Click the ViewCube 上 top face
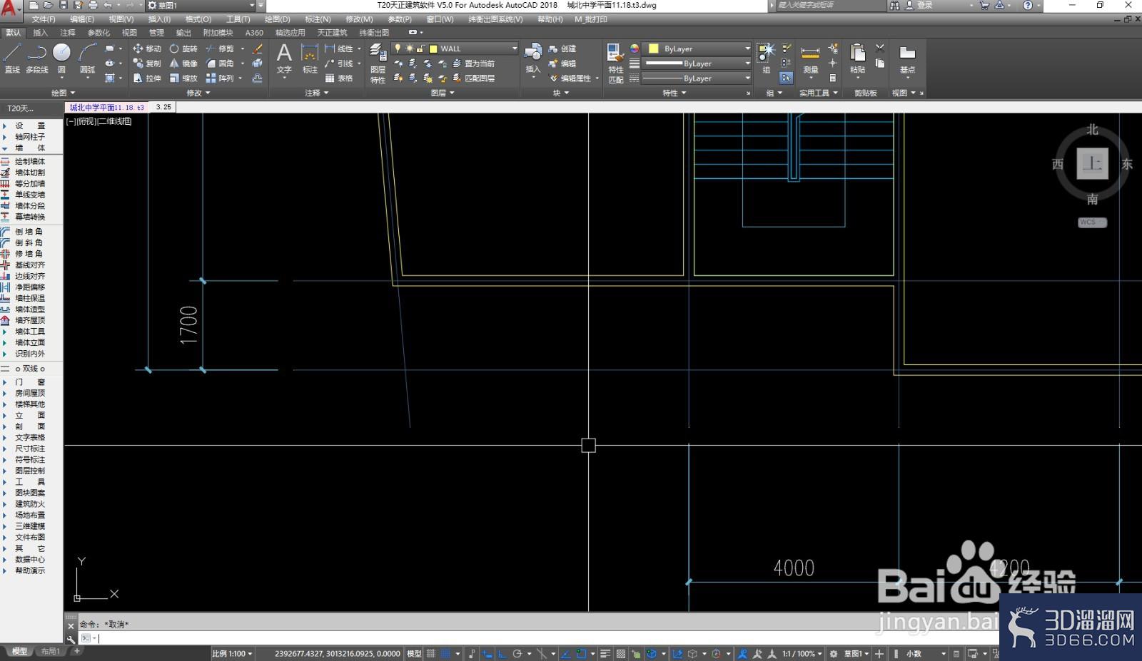Viewport: 1142px width, 661px height. pos(1092,164)
